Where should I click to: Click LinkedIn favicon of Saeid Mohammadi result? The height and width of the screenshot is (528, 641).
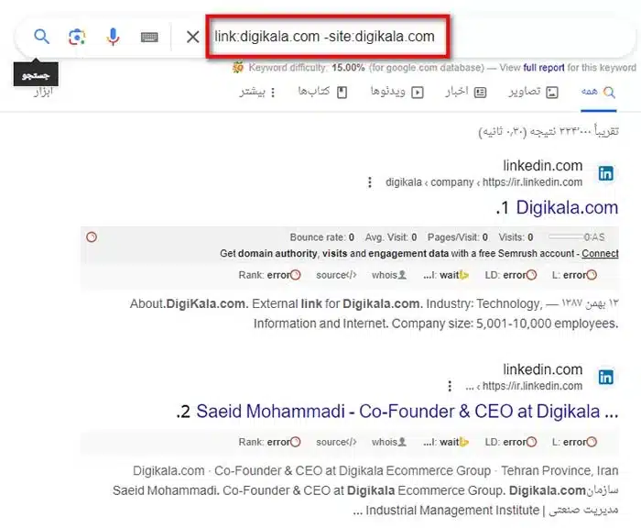pos(605,377)
